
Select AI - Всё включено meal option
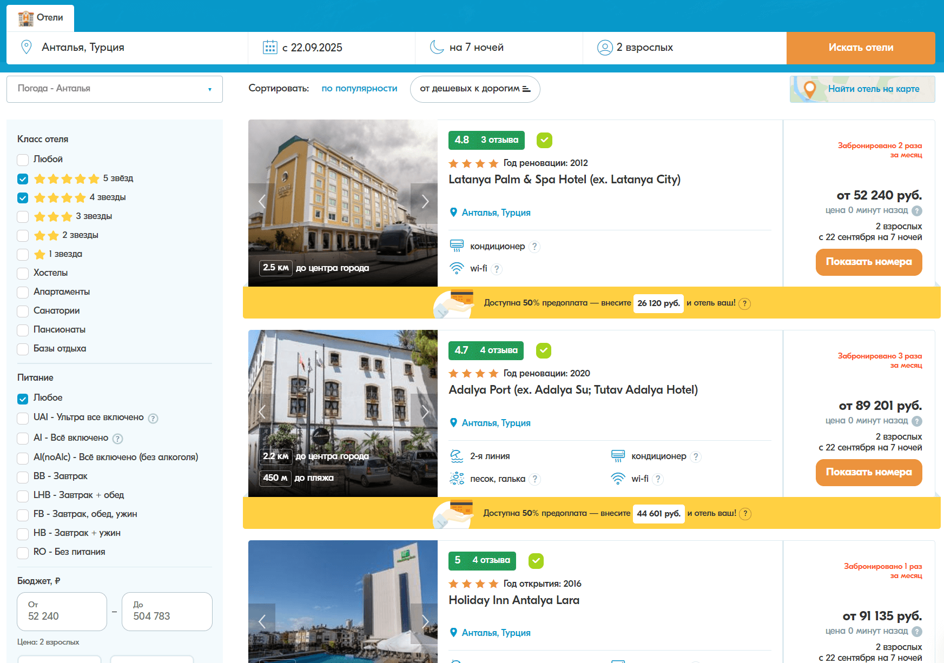pyautogui.click(x=23, y=439)
